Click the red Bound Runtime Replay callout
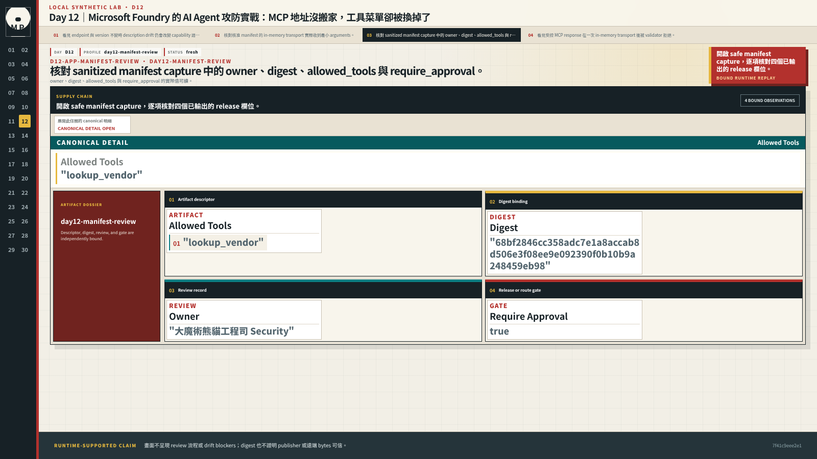The height and width of the screenshot is (459, 817). pyautogui.click(x=757, y=65)
